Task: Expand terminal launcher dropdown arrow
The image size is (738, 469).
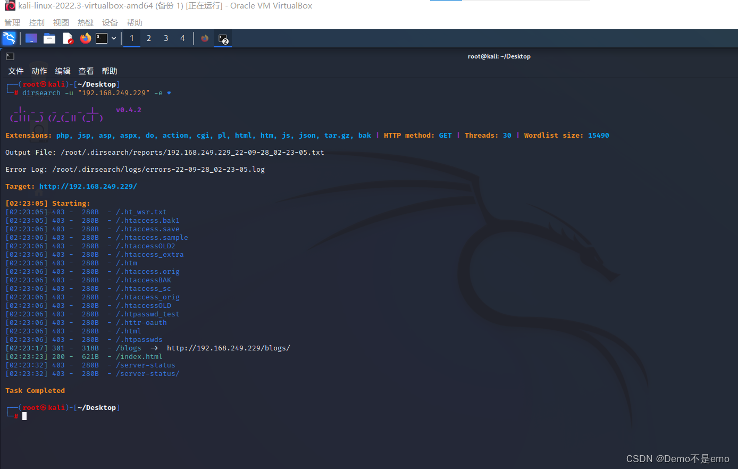Action: pos(114,38)
